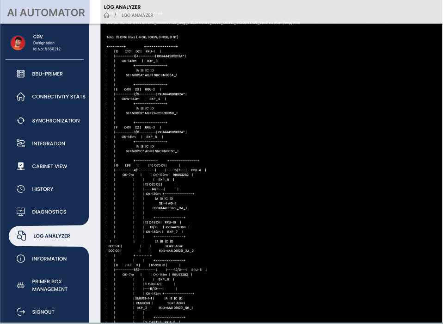Open the BBU-PRIMER menu item
The height and width of the screenshot is (324, 443).
click(47, 74)
